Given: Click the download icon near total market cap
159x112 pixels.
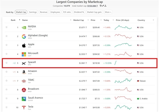Looking at the screenshot, I should tap(105, 6).
